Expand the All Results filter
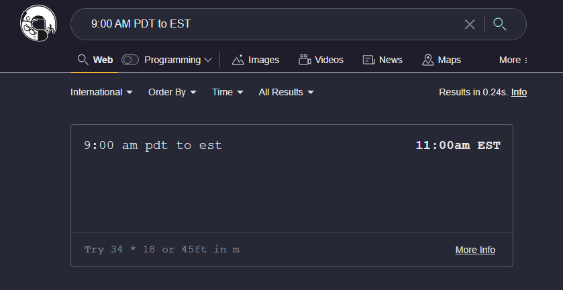 [287, 92]
